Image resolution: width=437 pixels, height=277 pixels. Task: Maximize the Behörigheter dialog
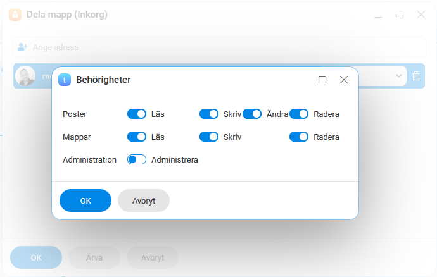[322, 80]
